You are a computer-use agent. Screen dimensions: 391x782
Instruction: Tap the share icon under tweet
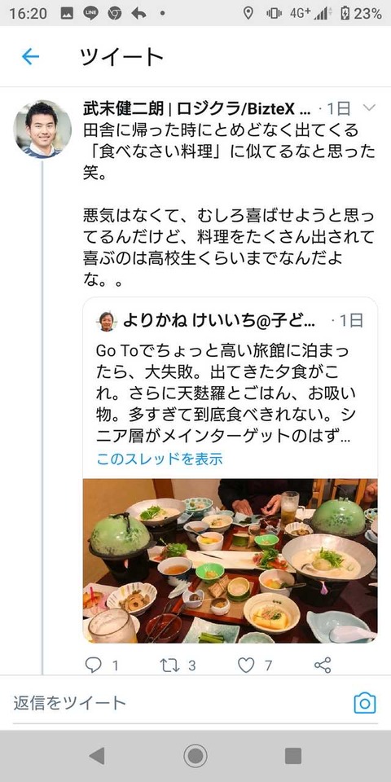pos(323,665)
